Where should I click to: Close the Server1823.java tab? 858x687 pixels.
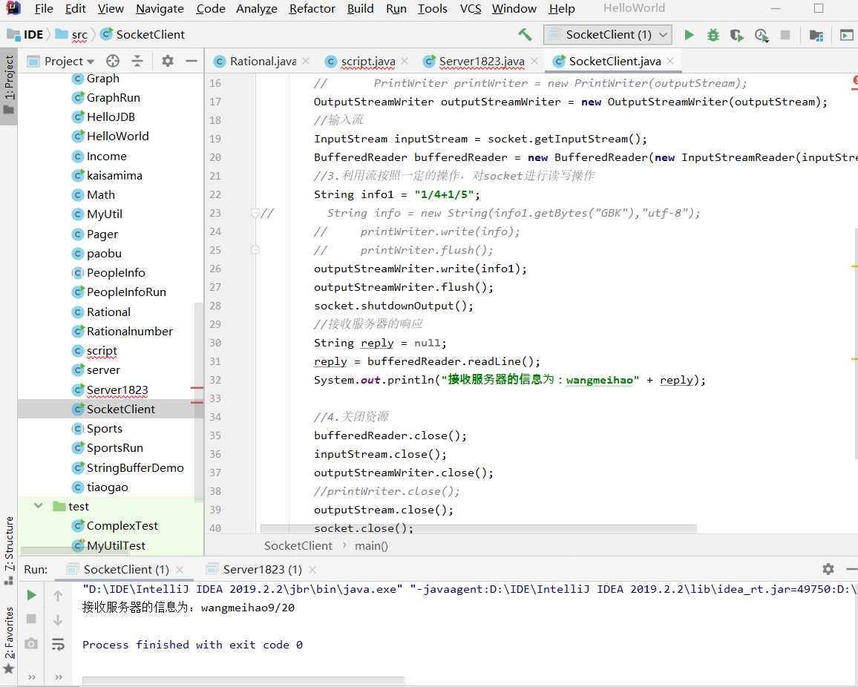(534, 61)
